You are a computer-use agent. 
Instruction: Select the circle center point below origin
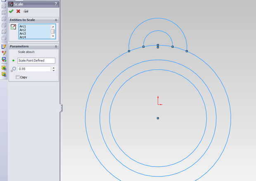pos(158,118)
